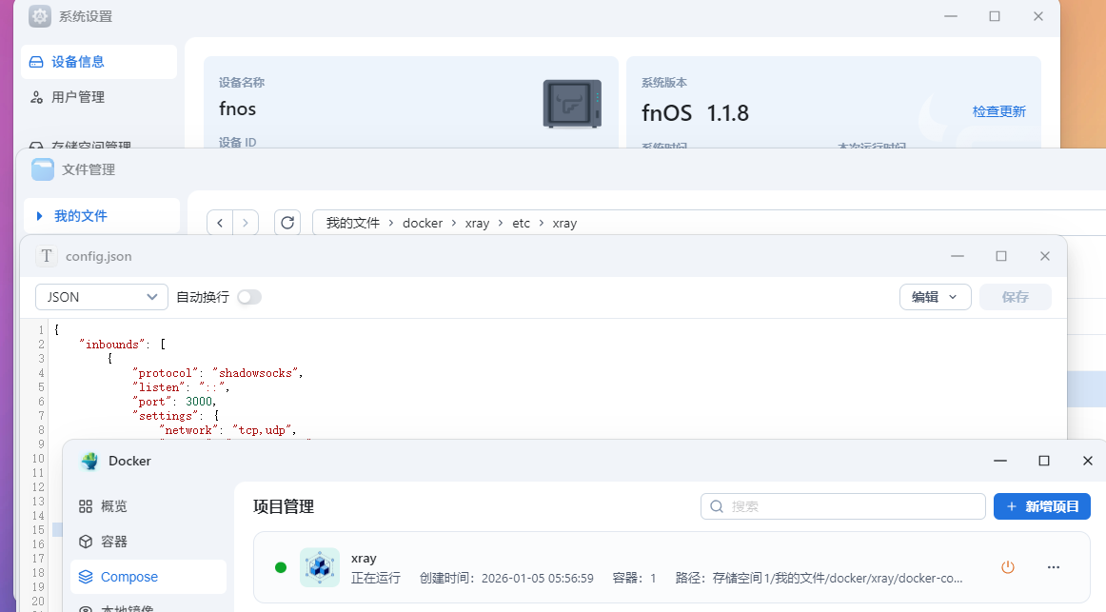The image size is (1106, 612).
Task: Maximize the Docker window
Action: click(x=1044, y=461)
